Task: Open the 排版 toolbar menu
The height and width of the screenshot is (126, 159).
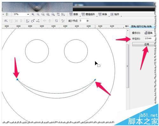Action: [x=74, y=14]
